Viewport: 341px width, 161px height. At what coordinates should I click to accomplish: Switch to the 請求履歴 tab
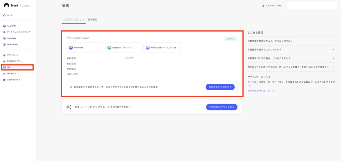(x=92, y=20)
